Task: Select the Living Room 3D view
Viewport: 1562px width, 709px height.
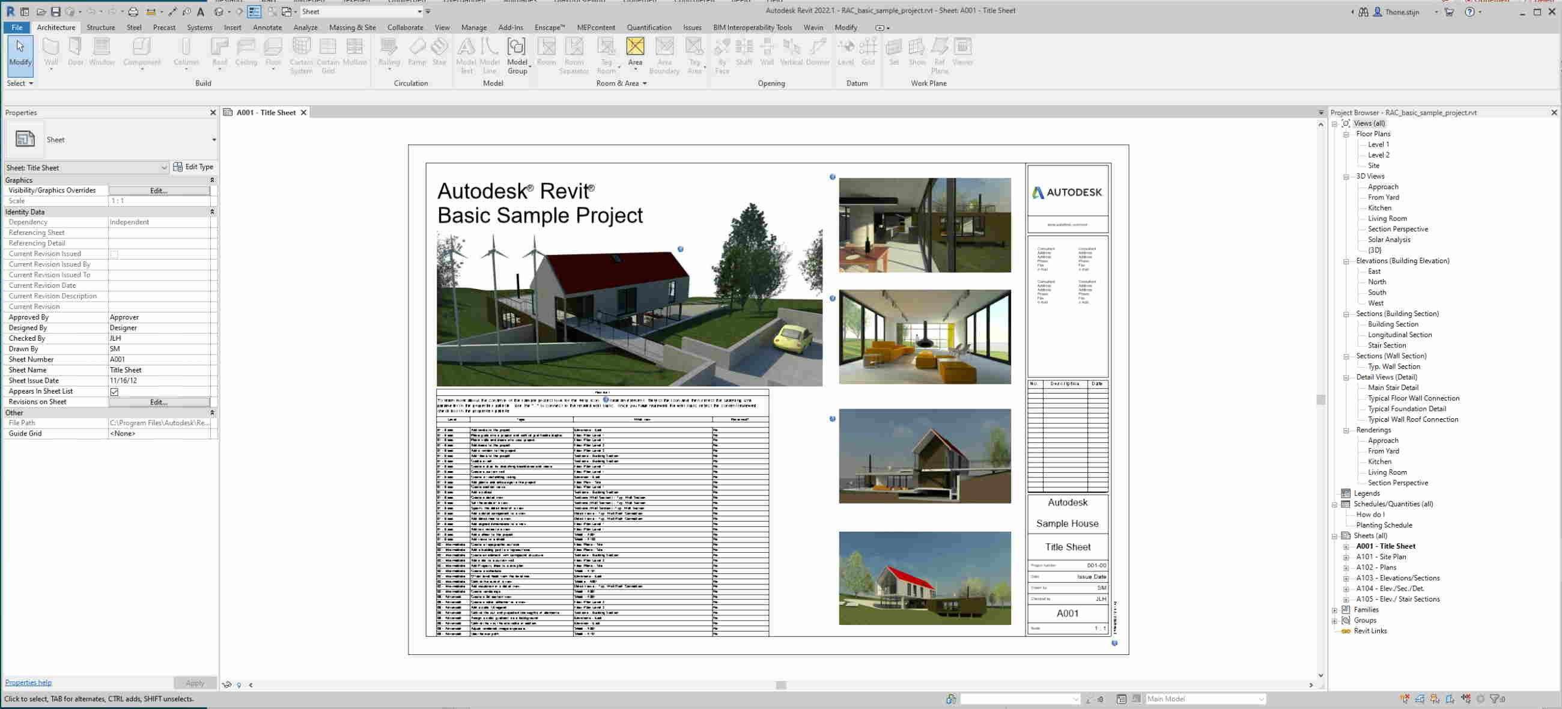Action: pos(1387,218)
